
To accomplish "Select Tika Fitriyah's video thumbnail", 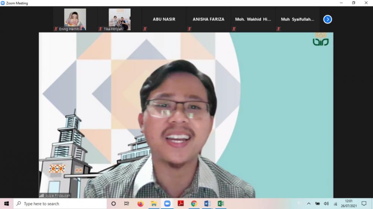I will click(x=119, y=19).
